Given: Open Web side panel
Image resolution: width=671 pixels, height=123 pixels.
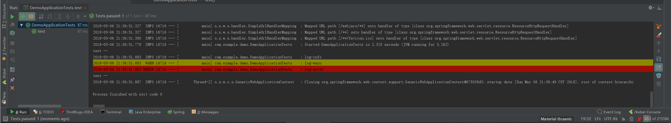Looking at the screenshot, I should (x=4, y=98).
